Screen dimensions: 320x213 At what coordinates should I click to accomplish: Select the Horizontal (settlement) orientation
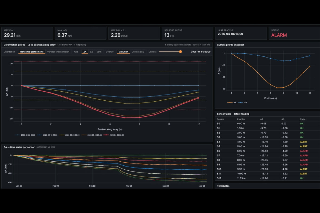pos(32,52)
